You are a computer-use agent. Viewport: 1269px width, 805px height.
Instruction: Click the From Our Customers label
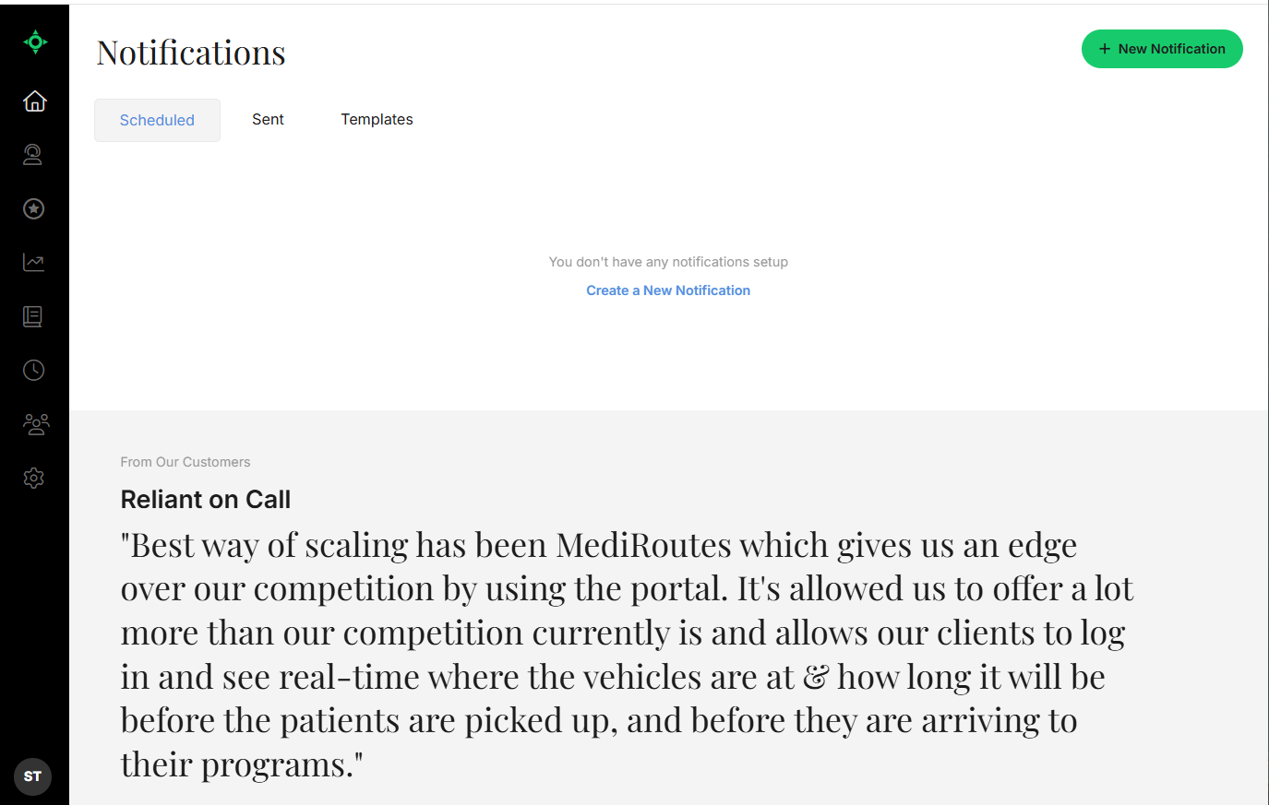(186, 462)
